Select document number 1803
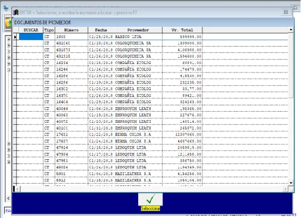Viewport: 303px width, 218px height. pos(61,37)
